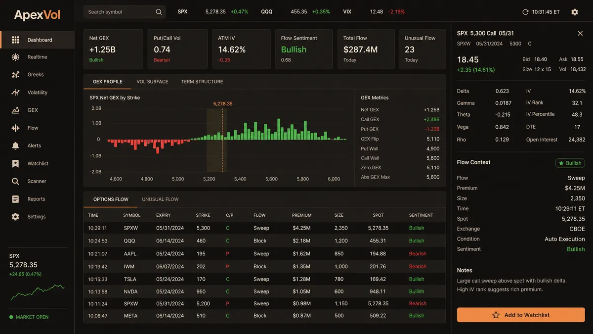Click the SPX mini price chart in sidebar

pyautogui.click(x=38, y=292)
